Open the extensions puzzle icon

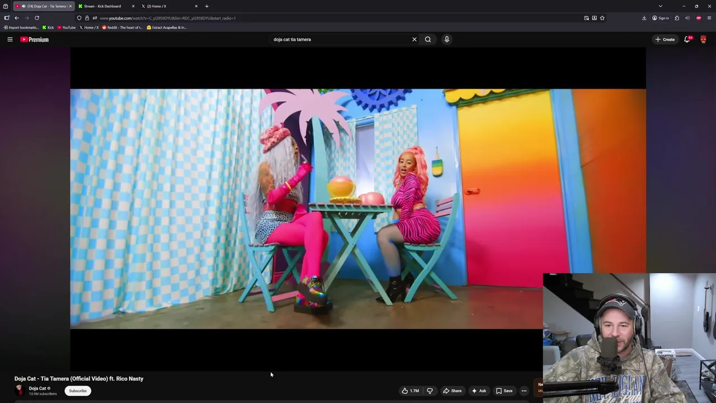click(677, 18)
